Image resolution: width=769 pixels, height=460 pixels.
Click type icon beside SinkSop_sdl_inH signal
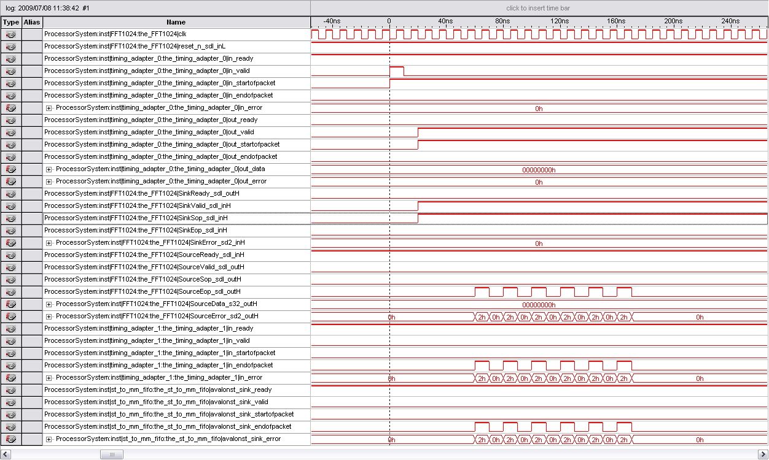10,218
